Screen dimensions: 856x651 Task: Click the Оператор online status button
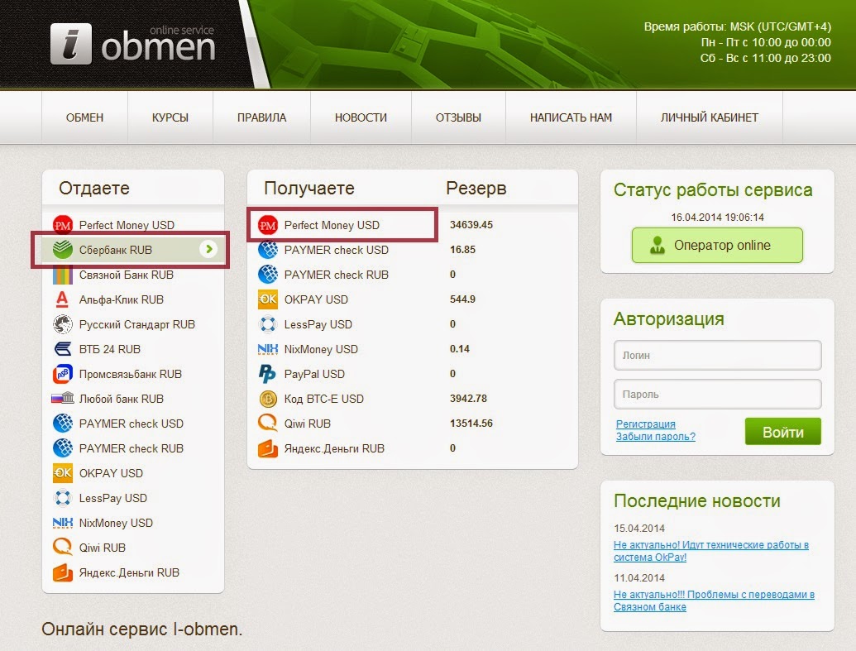[x=716, y=246]
